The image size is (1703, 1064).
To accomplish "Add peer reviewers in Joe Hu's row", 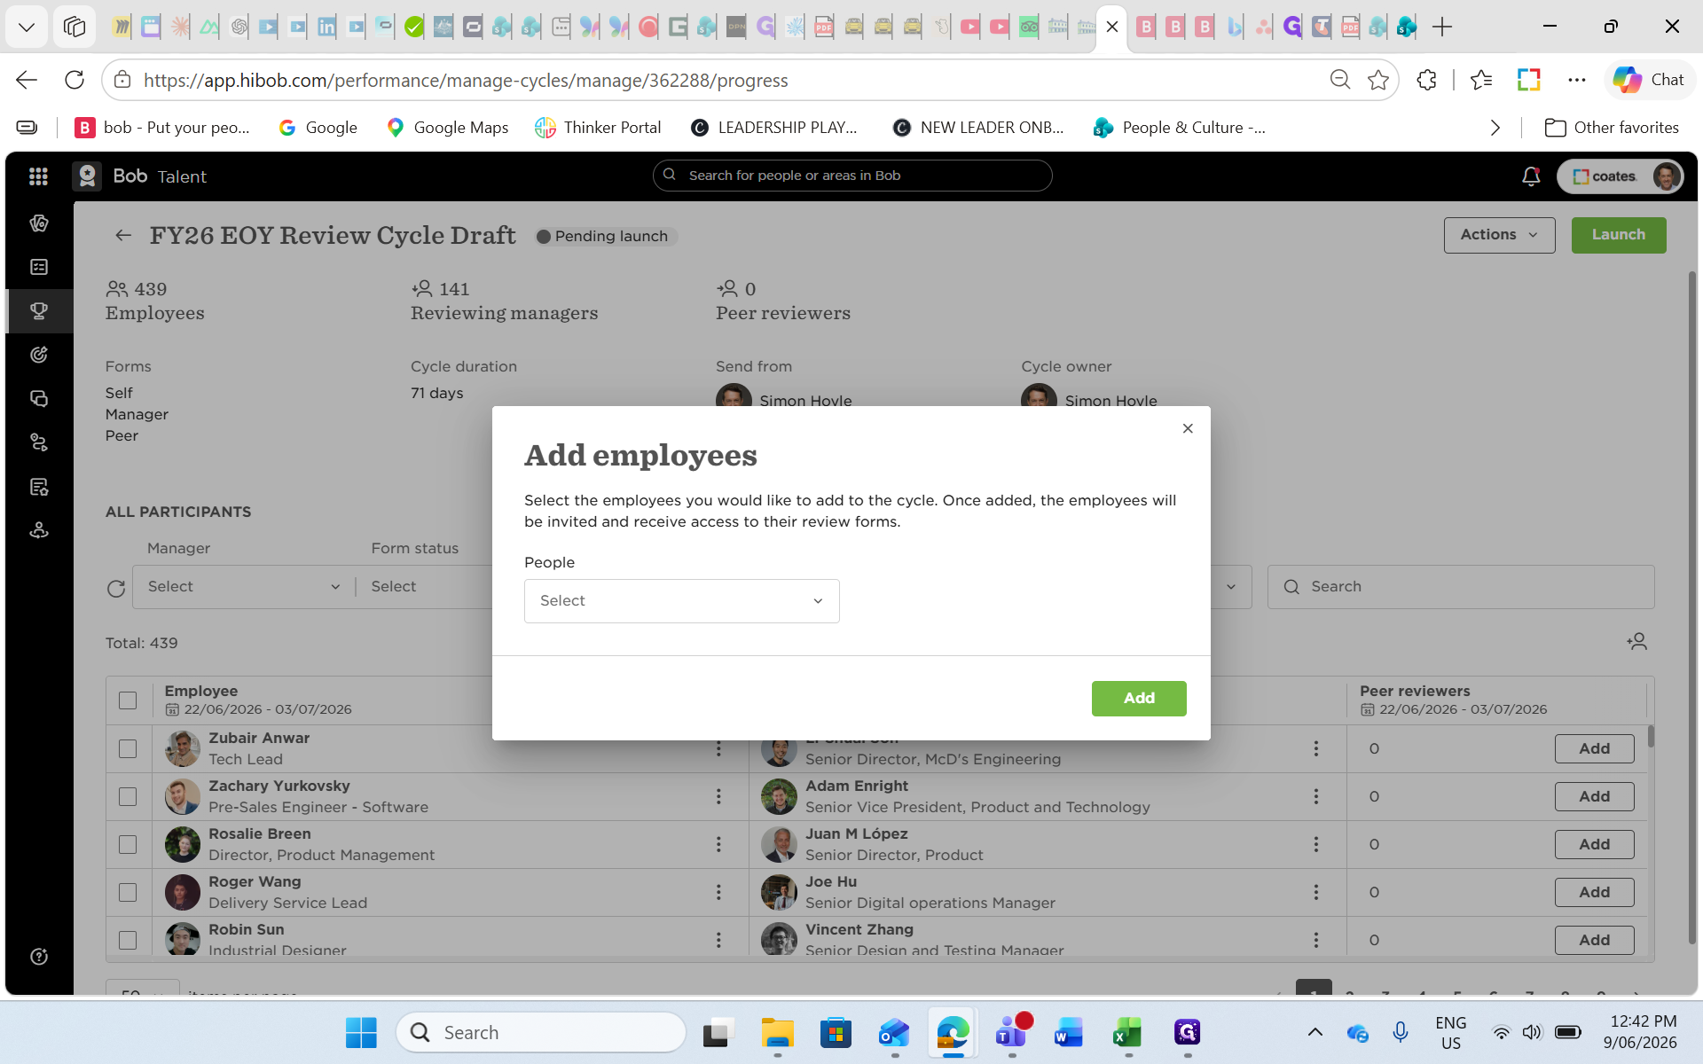I will [1594, 892].
